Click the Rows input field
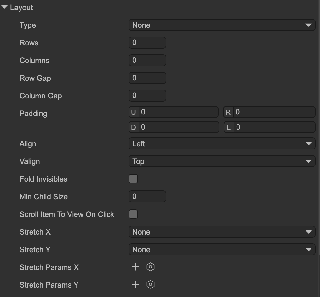320x297 pixels. [x=147, y=43]
